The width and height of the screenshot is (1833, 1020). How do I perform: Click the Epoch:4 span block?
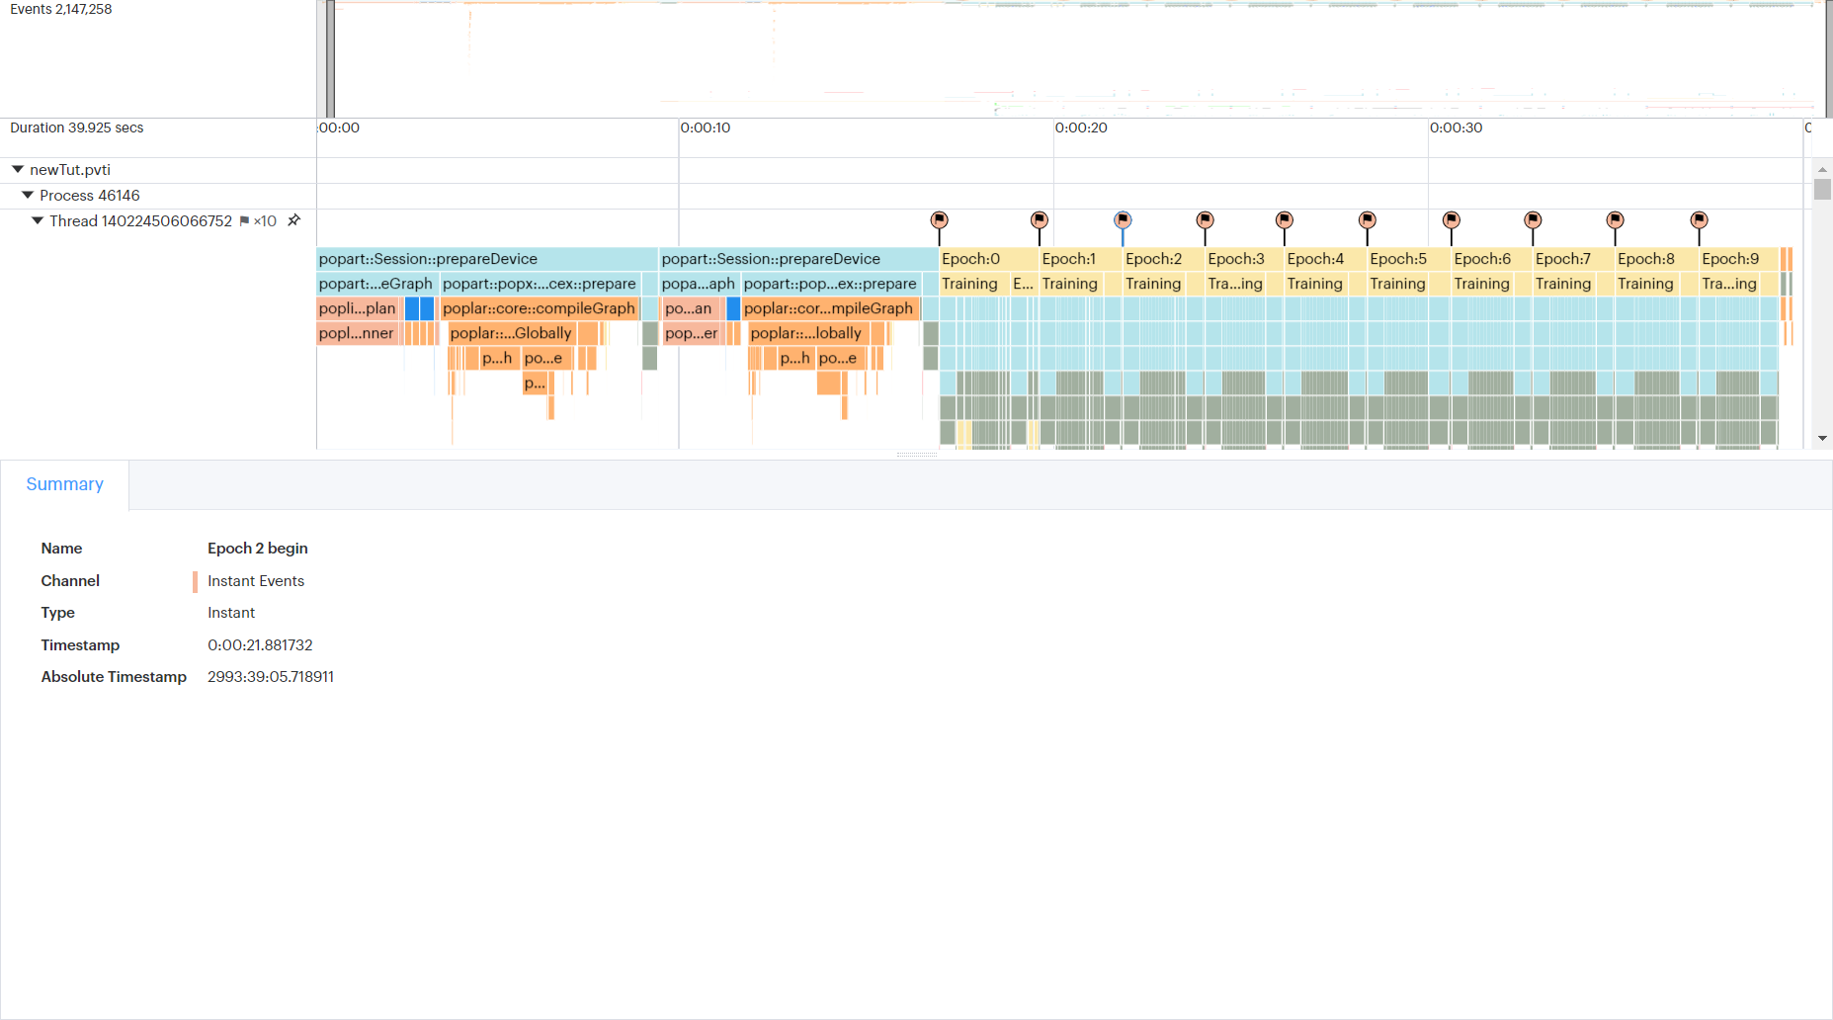pos(1326,259)
